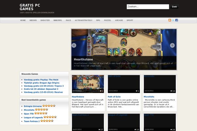Open League of Legends in best rated list
Screen dimensions: 197x131
coord(33,118)
